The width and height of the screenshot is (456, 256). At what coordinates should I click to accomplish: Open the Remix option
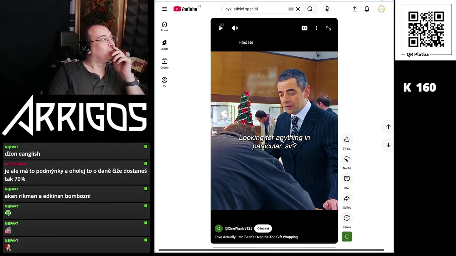click(x=347, y=218)
